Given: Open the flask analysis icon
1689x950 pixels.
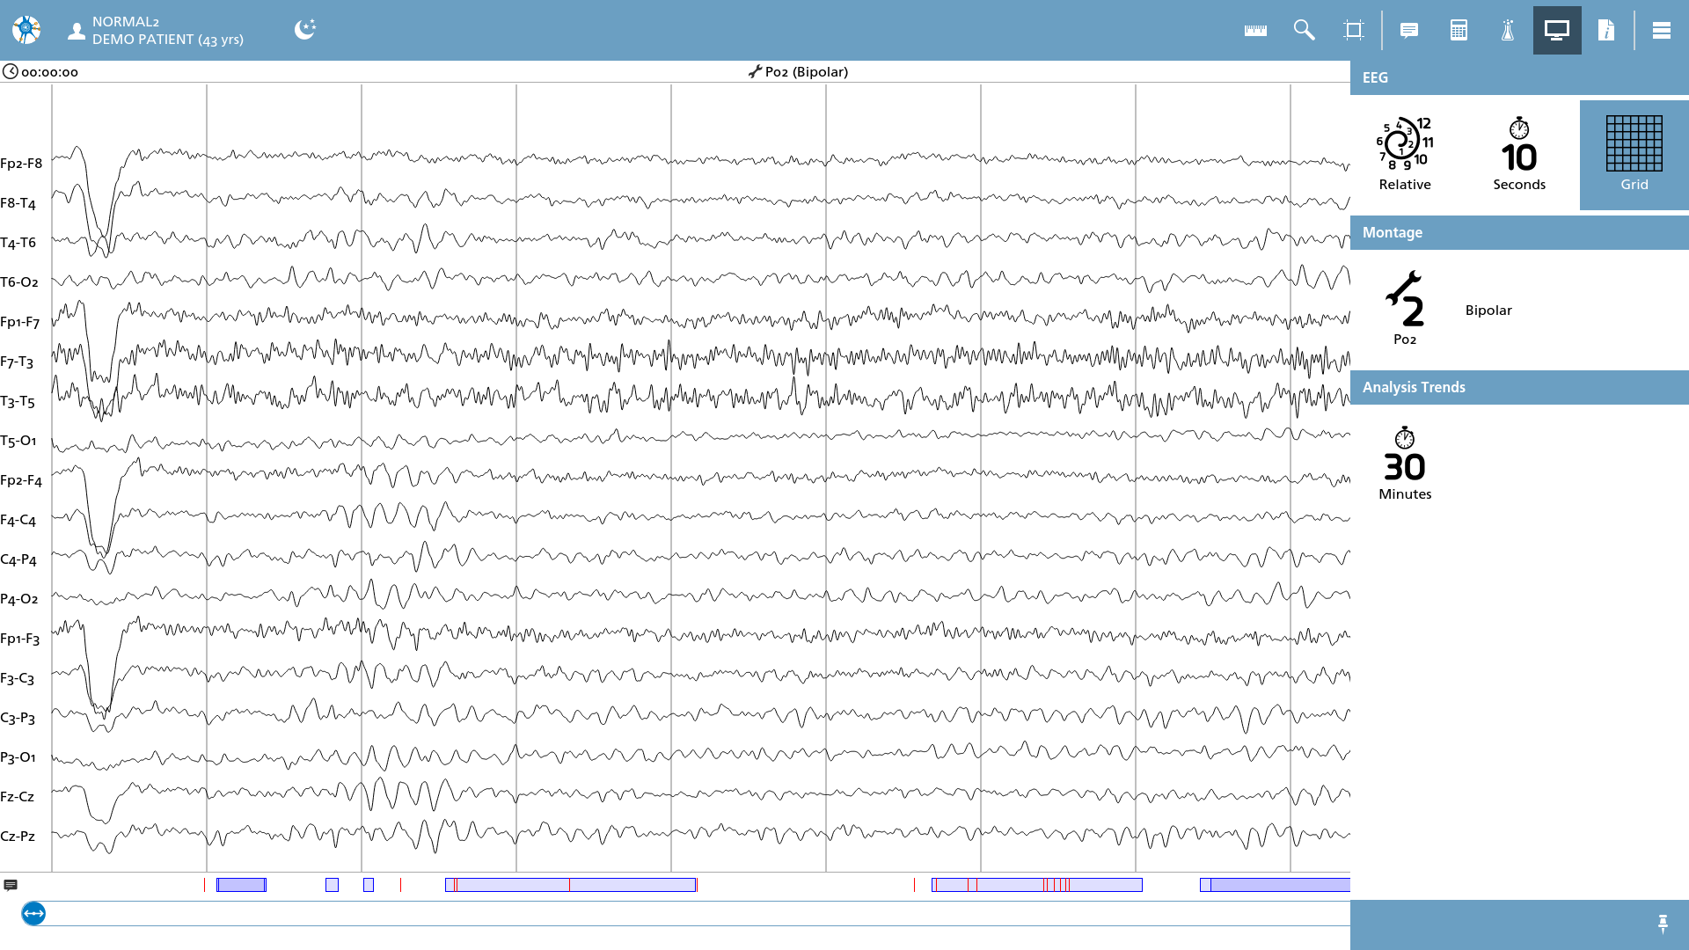Looking at the screenshot, I should [x=1508, y=31].
